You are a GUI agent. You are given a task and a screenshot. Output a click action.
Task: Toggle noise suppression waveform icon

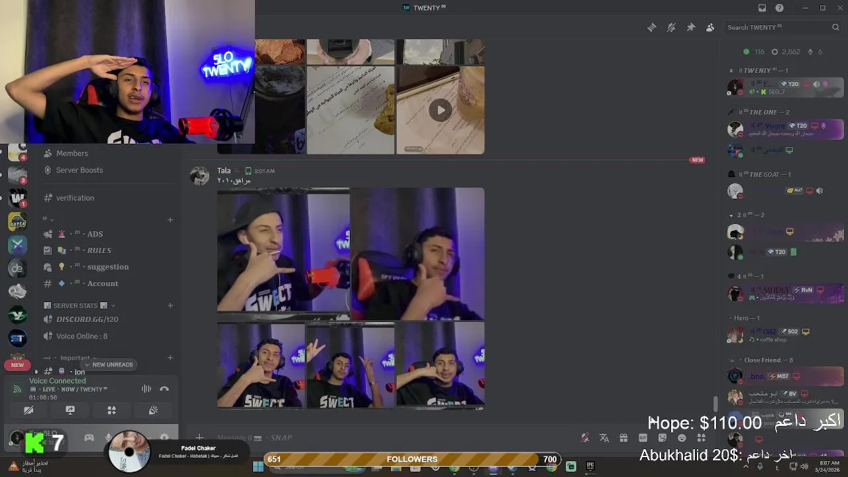point(146,389)
